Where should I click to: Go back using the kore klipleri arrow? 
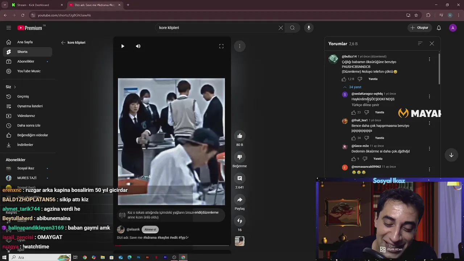63,42
